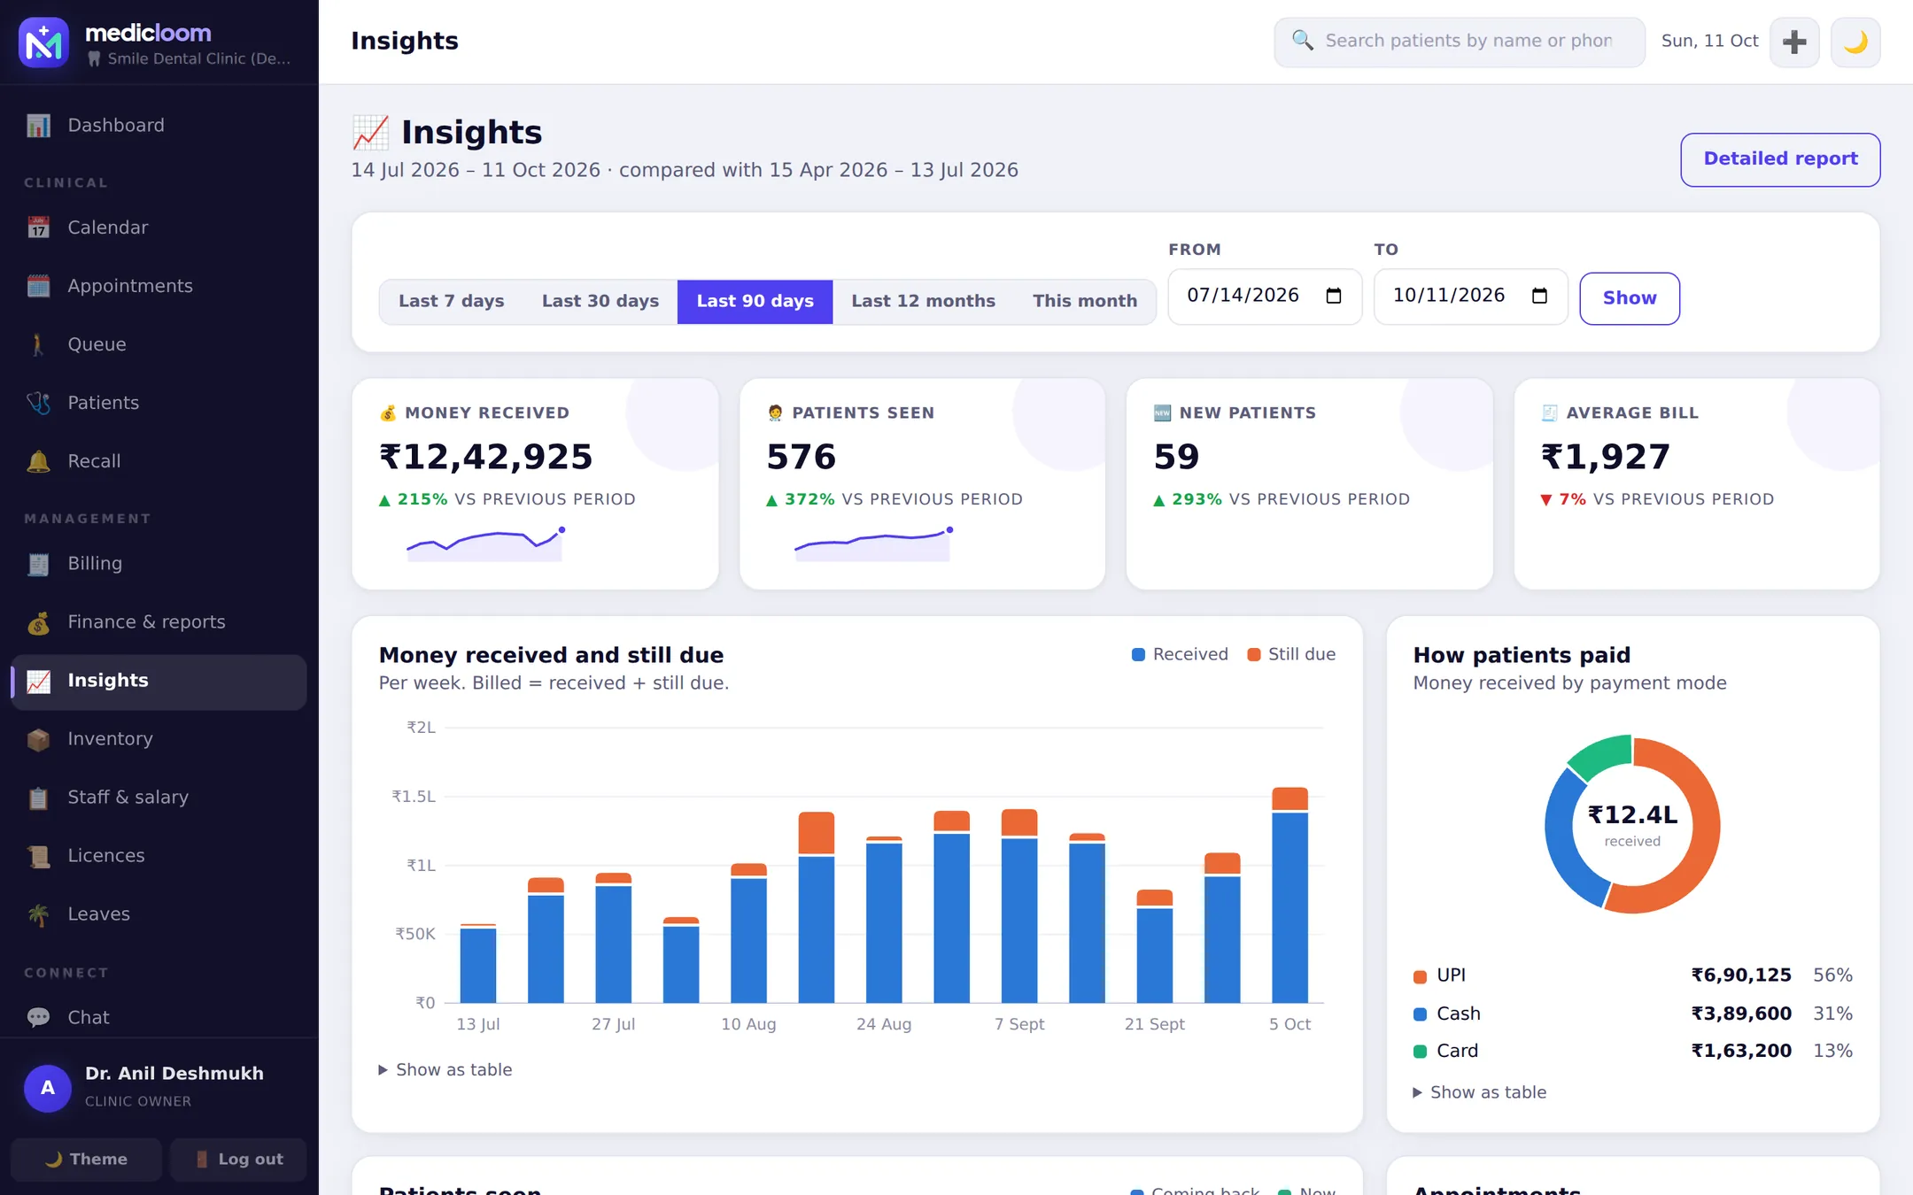Open the Queue menu item
This screenshot has height=1195, width=1913.
159,344
